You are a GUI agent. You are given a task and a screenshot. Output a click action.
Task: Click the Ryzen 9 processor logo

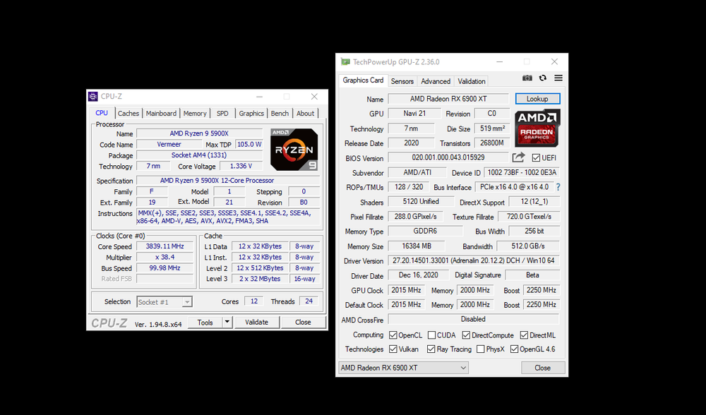coord(294,150)
